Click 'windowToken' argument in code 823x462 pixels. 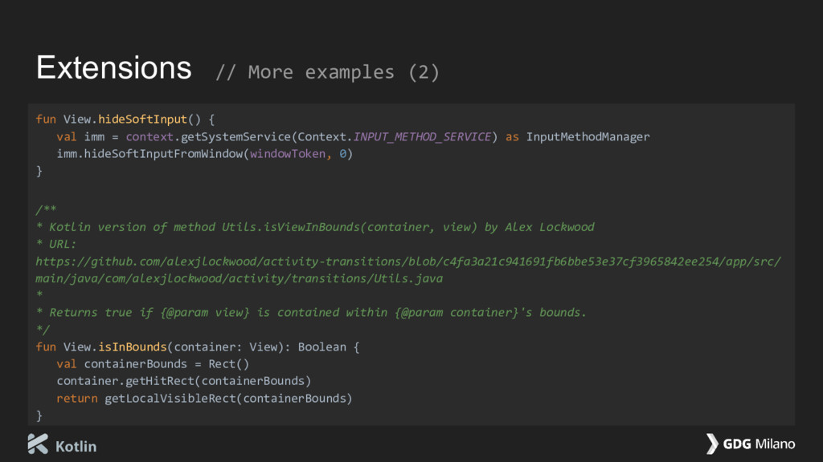[288, 154]
